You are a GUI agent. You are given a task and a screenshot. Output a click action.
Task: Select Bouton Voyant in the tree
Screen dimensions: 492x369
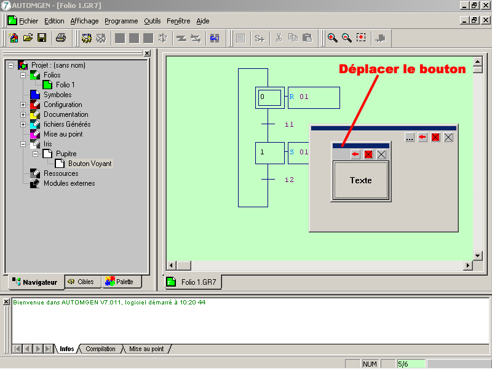(x=90, y=164)
